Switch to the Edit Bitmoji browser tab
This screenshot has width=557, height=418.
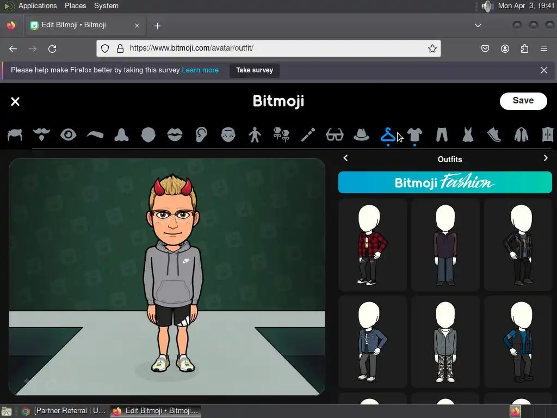point(84,25)
